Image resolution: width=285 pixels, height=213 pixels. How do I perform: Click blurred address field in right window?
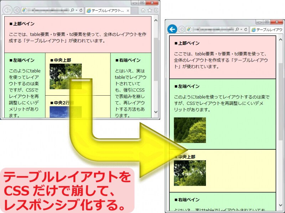pyautogui.click(x=213, y=29)
